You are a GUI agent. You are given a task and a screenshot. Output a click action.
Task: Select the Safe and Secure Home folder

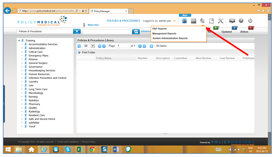pyautogui.click(x=42, y=119)
